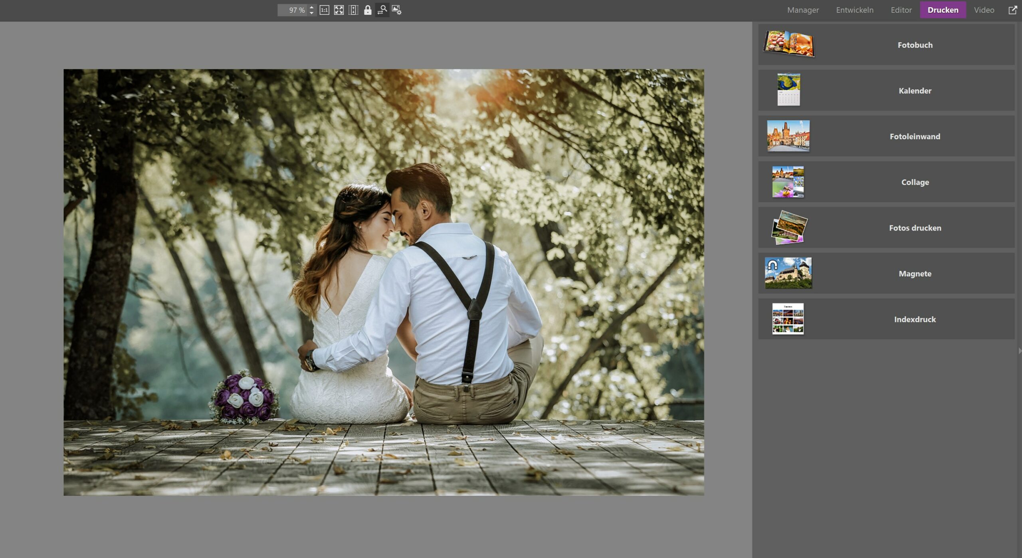Click the Collage thumbnail image
Viewport: 1022px width, 558px height.
tap(788, 182)
